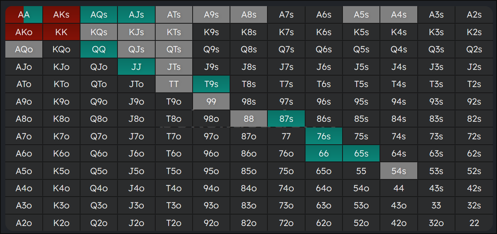Select the KK pocket kings cell
Image resolution: width=497 pixels, height=234 pixels.
click(61, 32)
